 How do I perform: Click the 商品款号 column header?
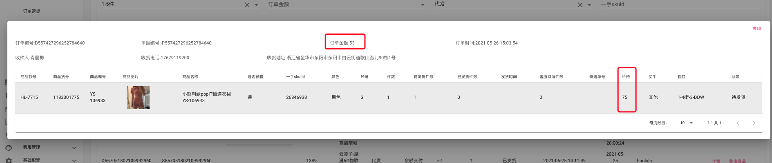(28, 77)
